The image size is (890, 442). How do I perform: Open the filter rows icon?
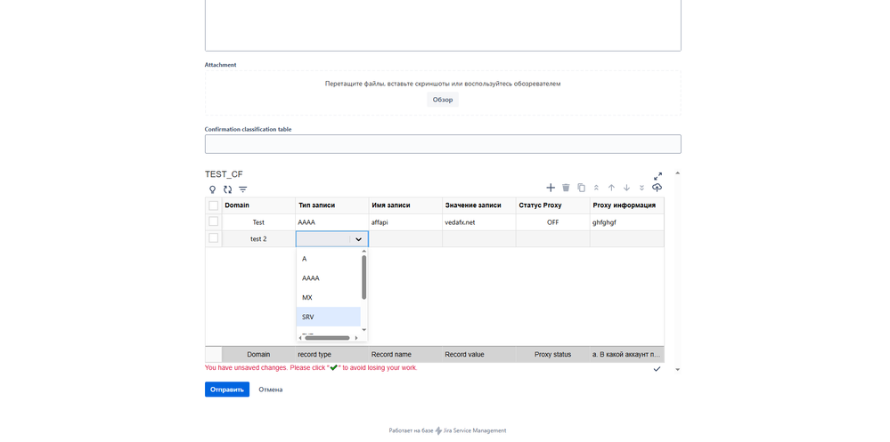[243, 189]
